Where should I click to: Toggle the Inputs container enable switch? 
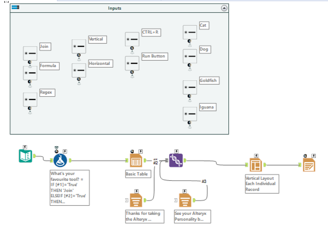coord(15,8)
